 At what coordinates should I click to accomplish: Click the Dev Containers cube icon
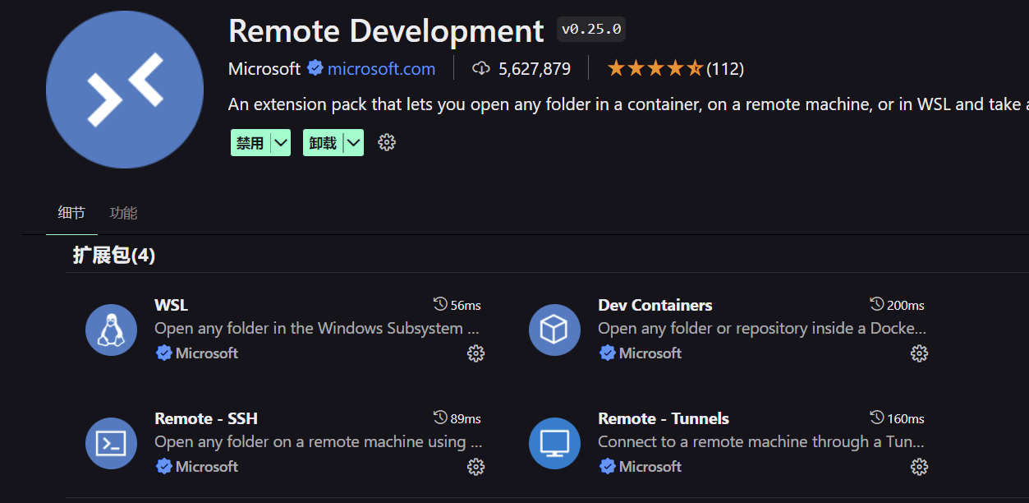click(554, 330)
